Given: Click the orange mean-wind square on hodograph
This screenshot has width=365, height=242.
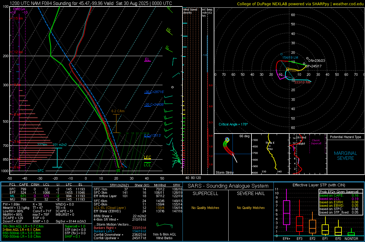Looking at the screenshot, I should [x=288, y=69].
